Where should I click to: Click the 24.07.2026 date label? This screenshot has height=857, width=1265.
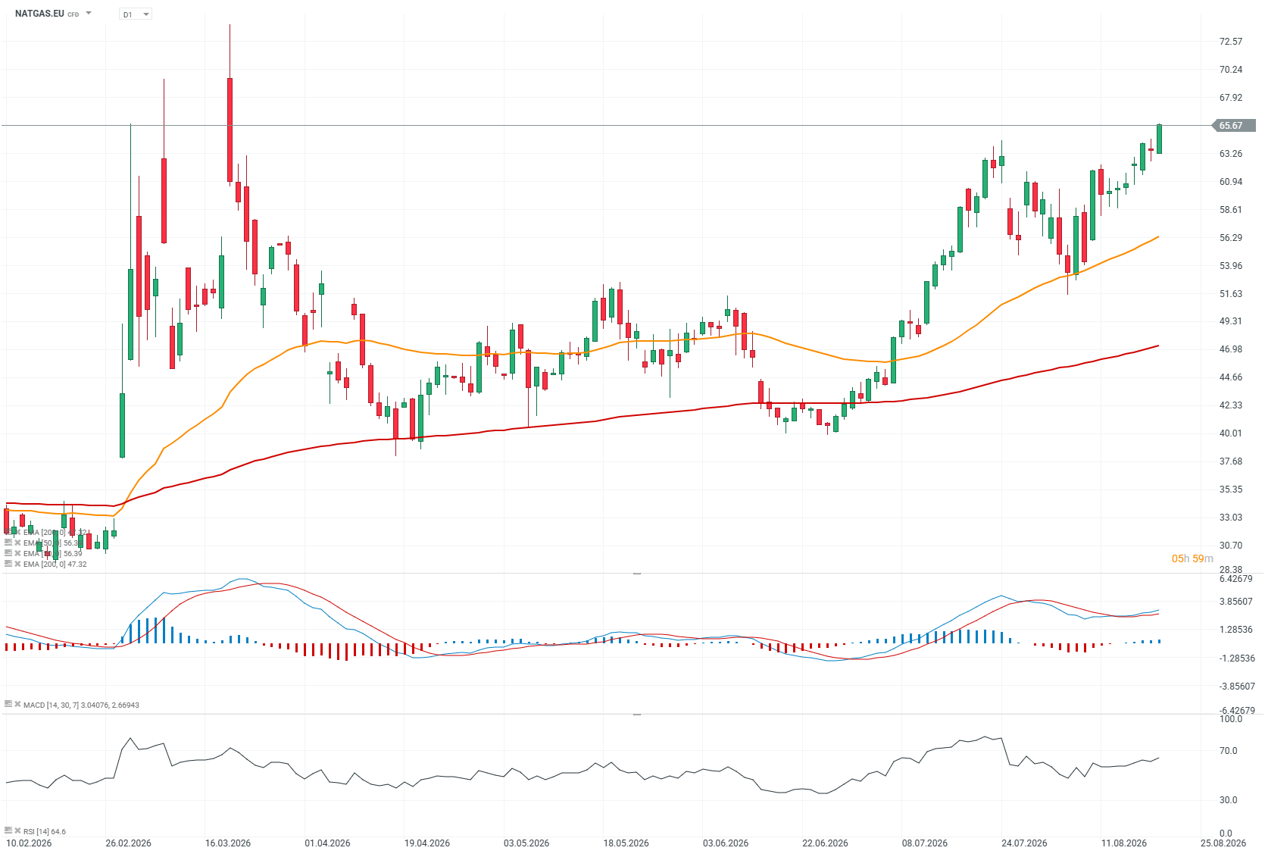1024,843
